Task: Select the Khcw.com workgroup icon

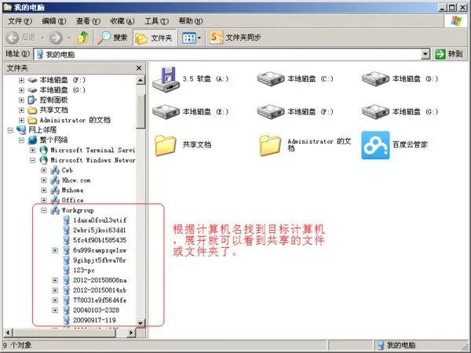Action: click(x=55, y=180)
